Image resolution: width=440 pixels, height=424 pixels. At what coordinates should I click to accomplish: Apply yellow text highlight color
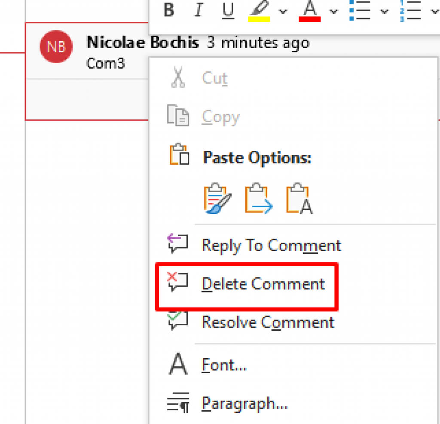259,11
